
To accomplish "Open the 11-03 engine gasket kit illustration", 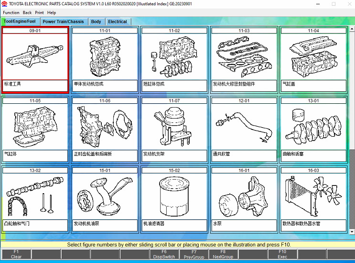I will pyautogui.click(x=244, y=56).
